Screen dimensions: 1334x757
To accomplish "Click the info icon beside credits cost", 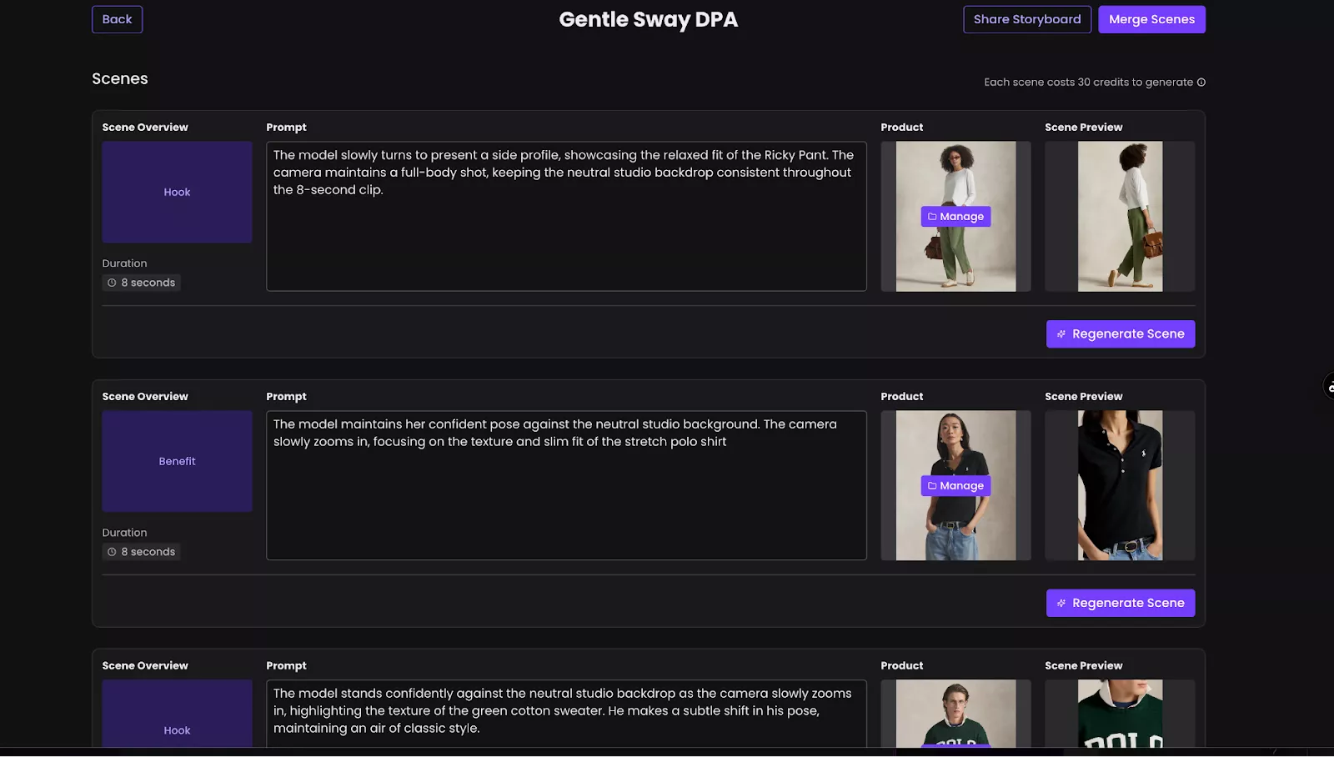I will (x=1201, y=82).
